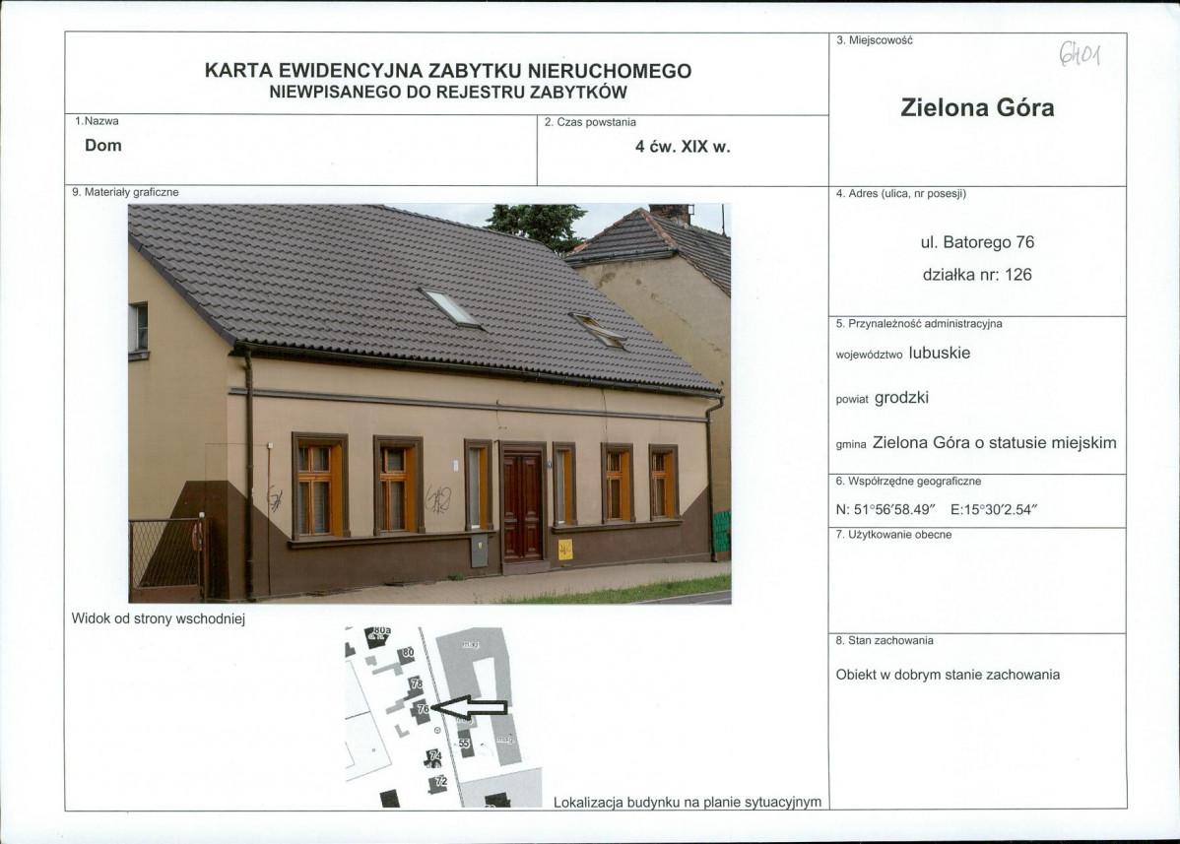Click the label "3. Miejscowość"

(x=875, y=40)
